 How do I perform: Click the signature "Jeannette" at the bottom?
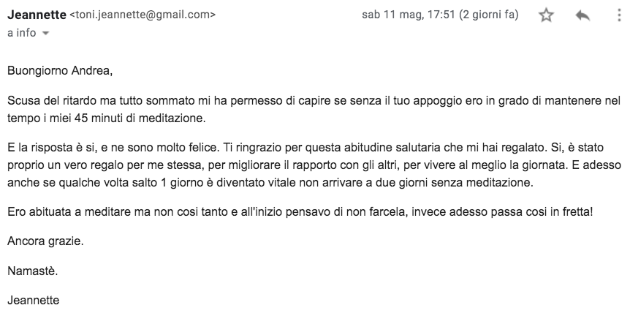coord(34,301)
